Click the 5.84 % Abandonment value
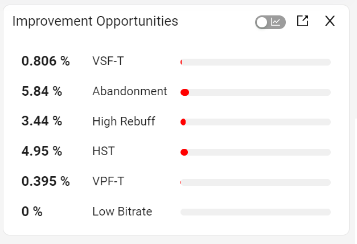Viewport: 357px width, 244px height. pos(42,91)
